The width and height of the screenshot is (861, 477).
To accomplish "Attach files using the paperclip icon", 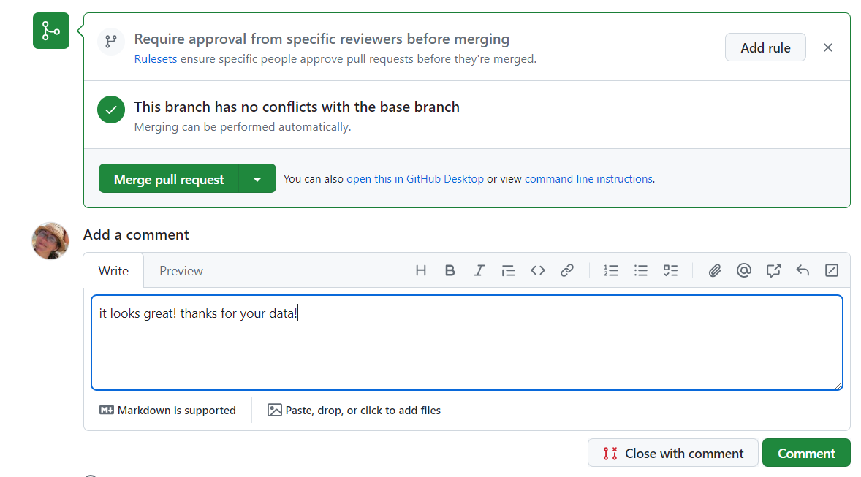I will pyautogui.click(x=714, y=270).
